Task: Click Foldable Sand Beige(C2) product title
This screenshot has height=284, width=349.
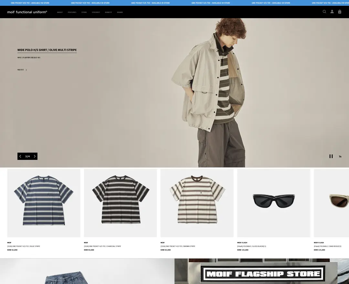Action: [x=328, y=246]
